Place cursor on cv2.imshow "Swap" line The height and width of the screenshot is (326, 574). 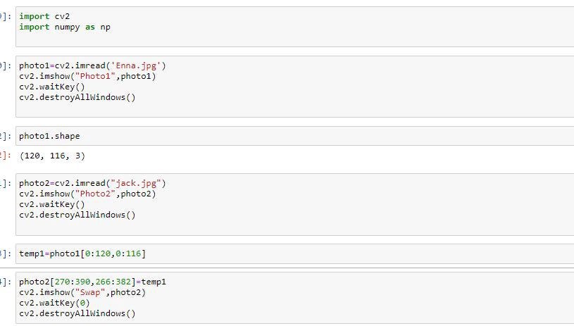(82, 292)
